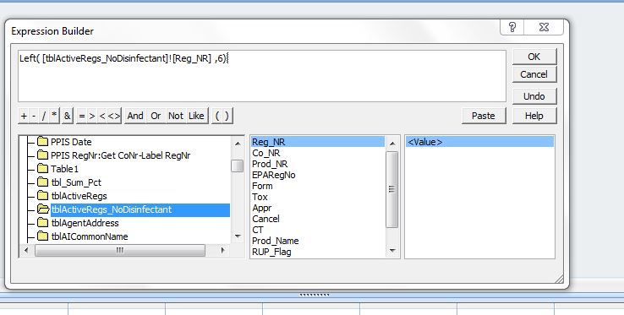Image resolution: width=624 pixels, height=315 pixels.
Task: Click the field list vertical scrollbar thumb
Action: pyautogui.click(x=392, y=189)
